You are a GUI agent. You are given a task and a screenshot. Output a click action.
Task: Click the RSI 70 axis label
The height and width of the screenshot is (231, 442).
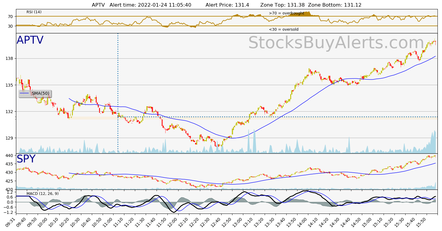[x=11, y=17]
